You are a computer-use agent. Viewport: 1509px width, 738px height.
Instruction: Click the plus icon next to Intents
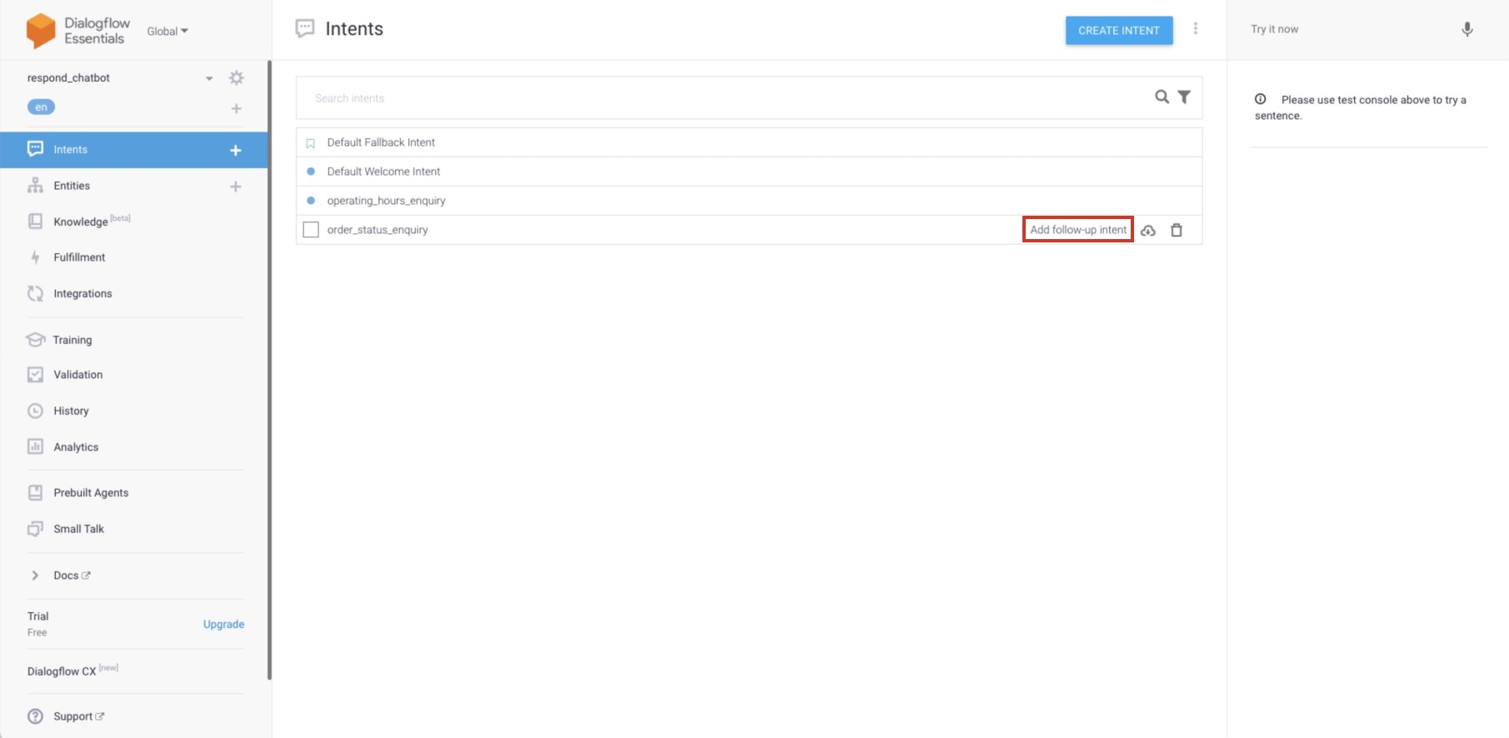[x=236, y=150]
